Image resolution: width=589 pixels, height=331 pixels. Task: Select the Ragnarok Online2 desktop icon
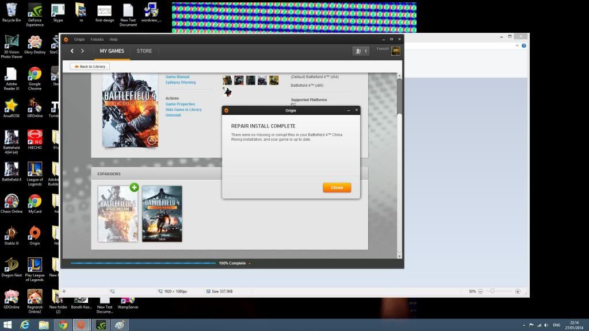(35, 302)
